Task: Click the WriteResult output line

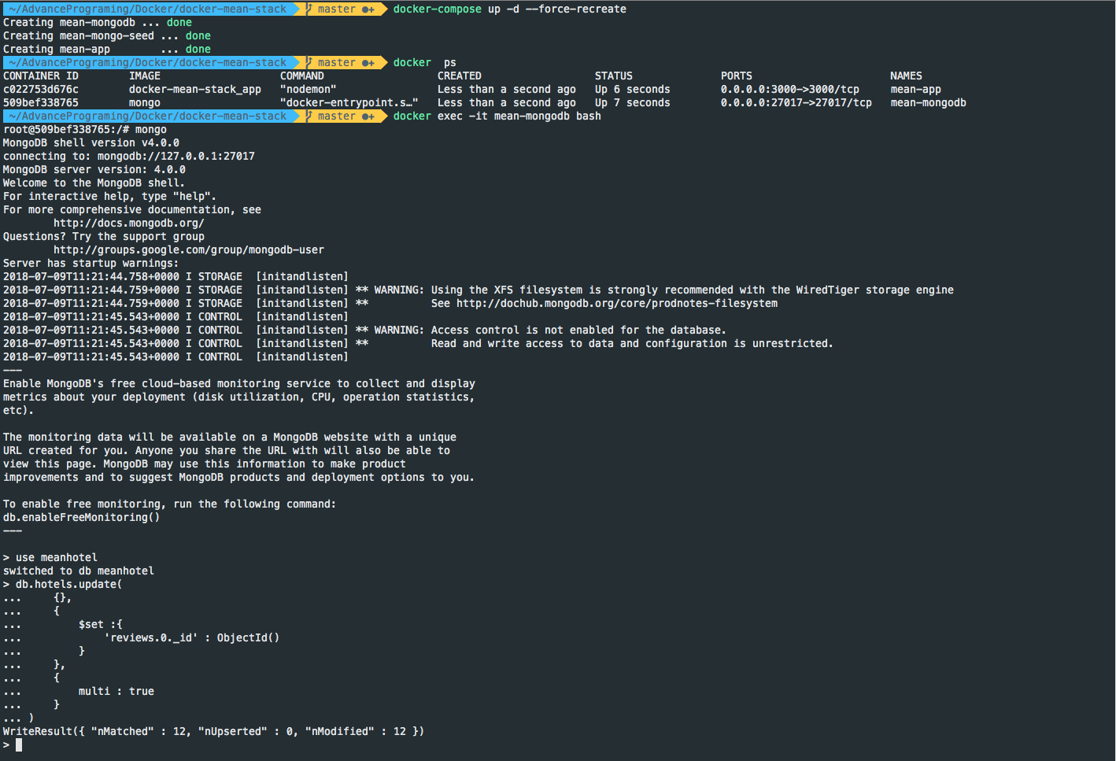Action: [x=212, y=730]
